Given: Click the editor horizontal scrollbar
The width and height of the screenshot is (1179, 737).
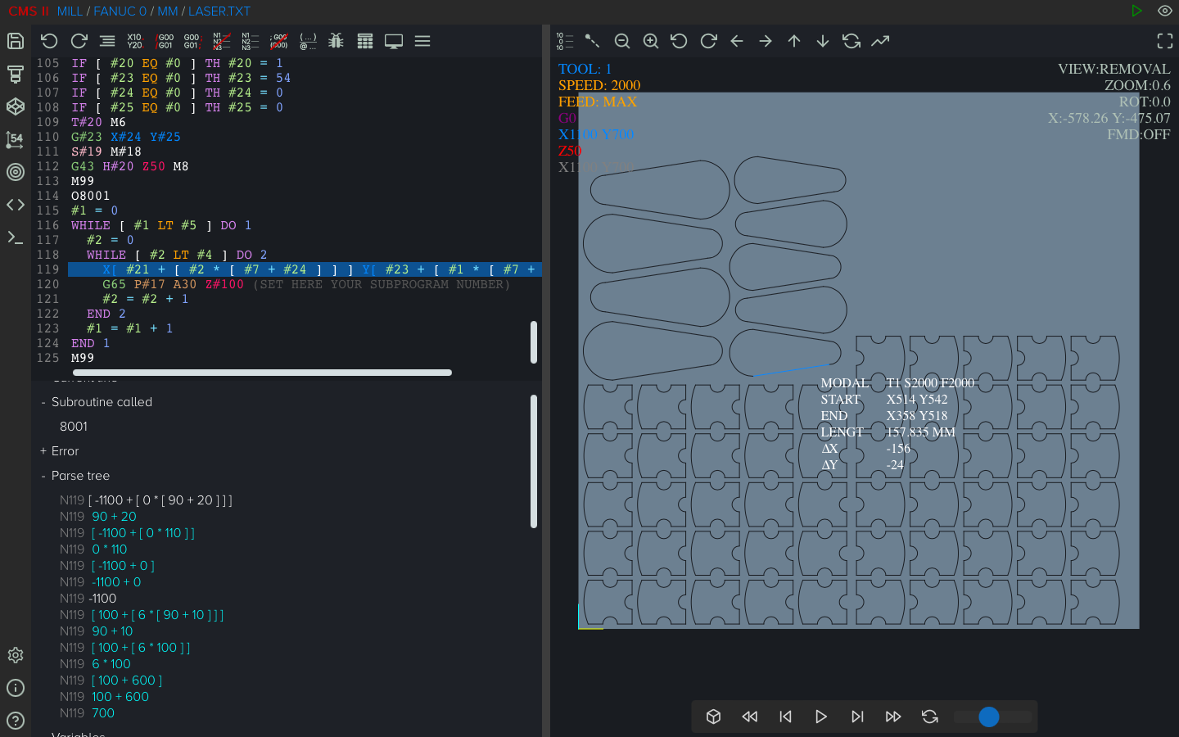Looking at the screenshot, I should [262, 373].
